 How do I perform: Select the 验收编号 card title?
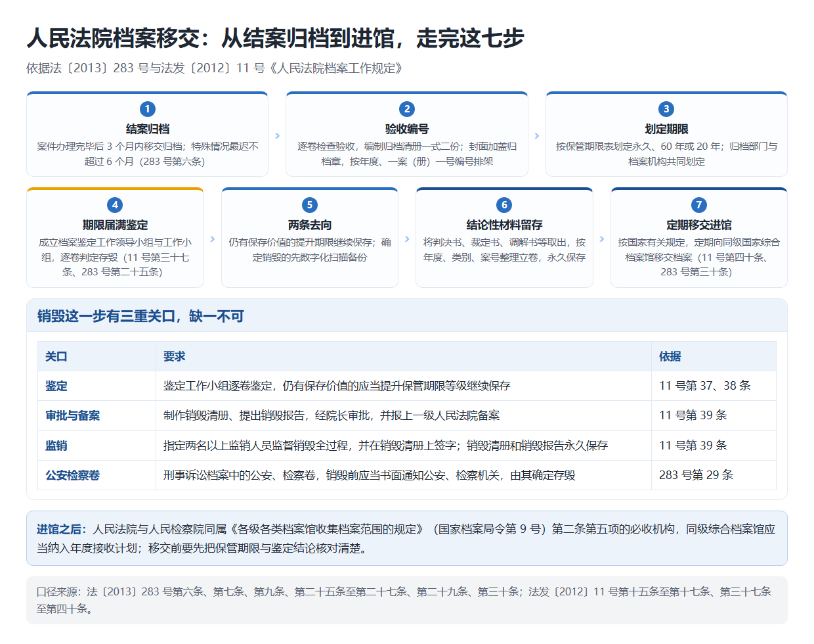(x=407, y=129)
